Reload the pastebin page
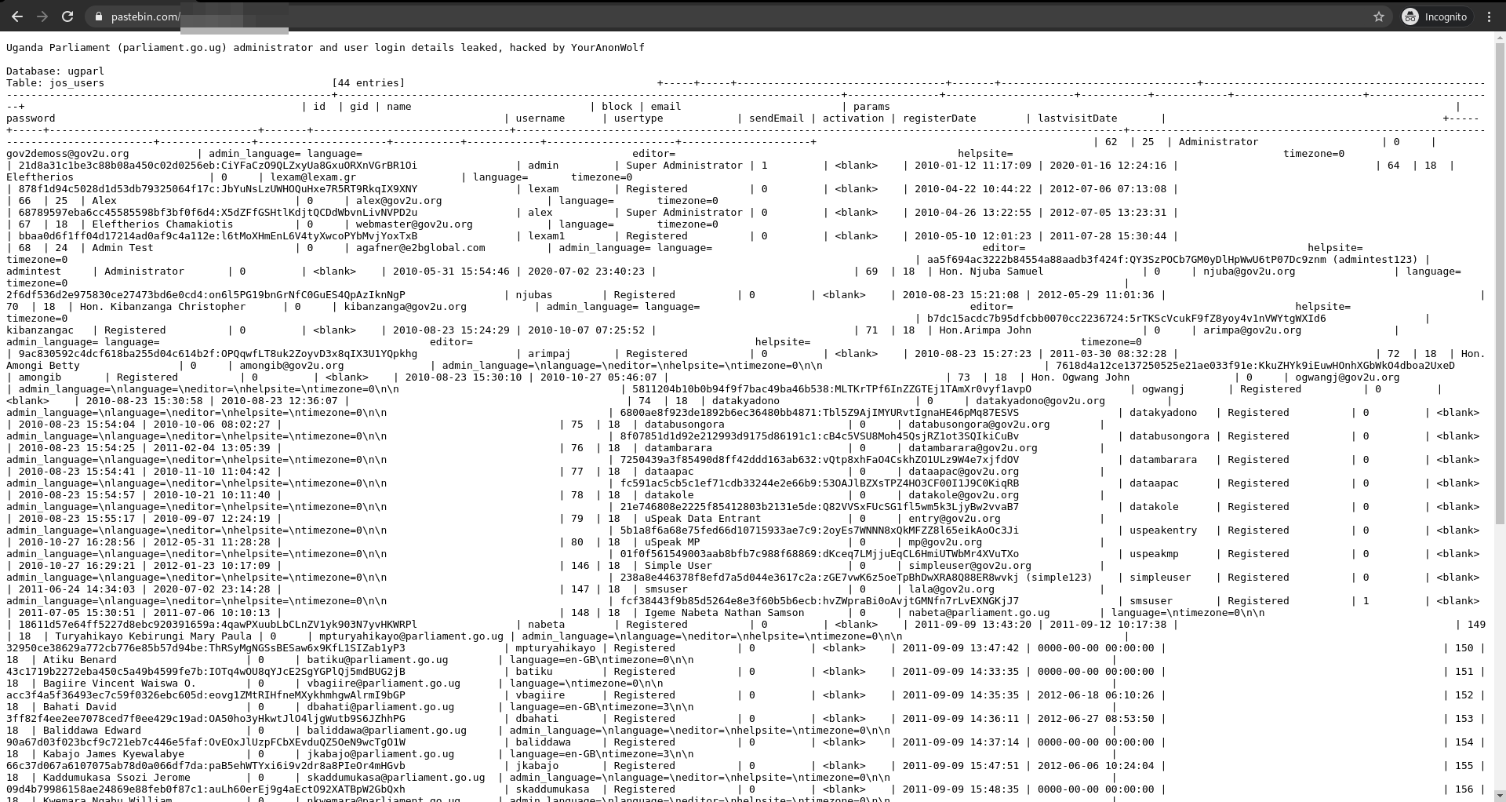 [67, 16]
